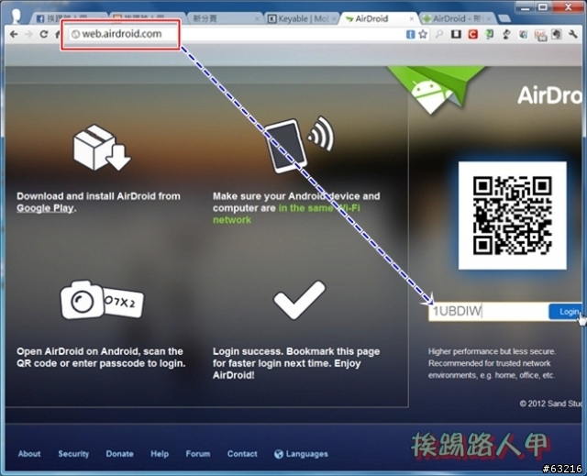Open a new tab with the new-tab button

pyautogui.click(x=504, y=18)
